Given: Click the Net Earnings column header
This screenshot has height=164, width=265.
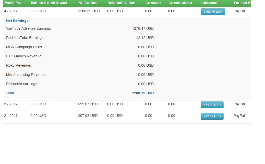Looking at the screenshot, I should 88,3.
